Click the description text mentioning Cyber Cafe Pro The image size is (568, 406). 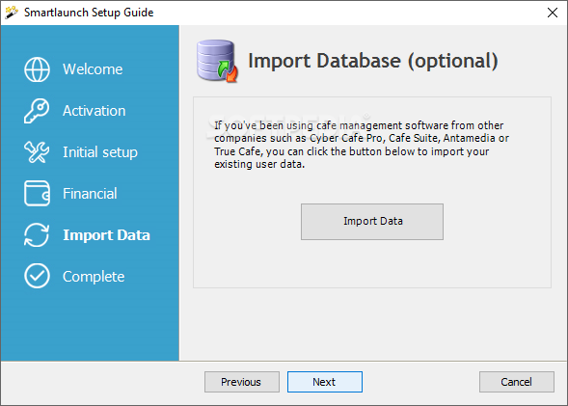[x=362, y=145]
